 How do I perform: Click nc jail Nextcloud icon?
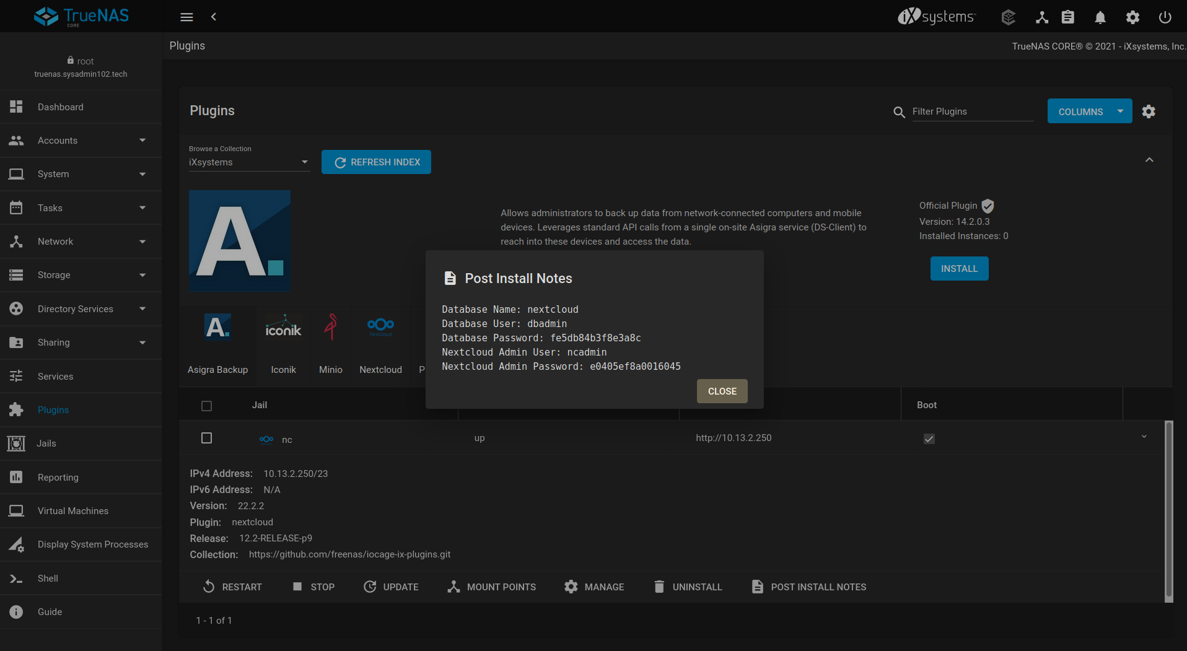pos(266,439)
